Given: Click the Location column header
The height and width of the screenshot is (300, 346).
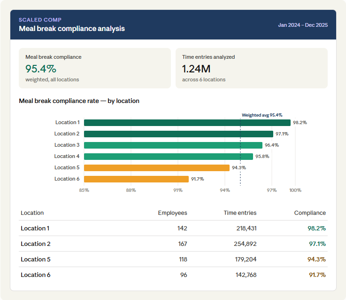Looking at the screenshot, I should (32, 213).
